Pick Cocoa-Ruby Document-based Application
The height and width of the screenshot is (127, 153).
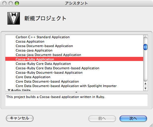pyautogui.click(x=49, y=73)
